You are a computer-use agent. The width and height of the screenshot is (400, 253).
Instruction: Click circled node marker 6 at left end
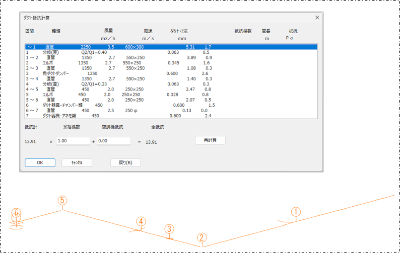[17, 213]
